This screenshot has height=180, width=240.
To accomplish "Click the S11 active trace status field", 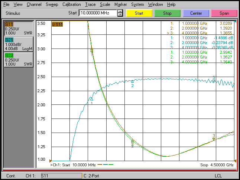I will [62, 176].
